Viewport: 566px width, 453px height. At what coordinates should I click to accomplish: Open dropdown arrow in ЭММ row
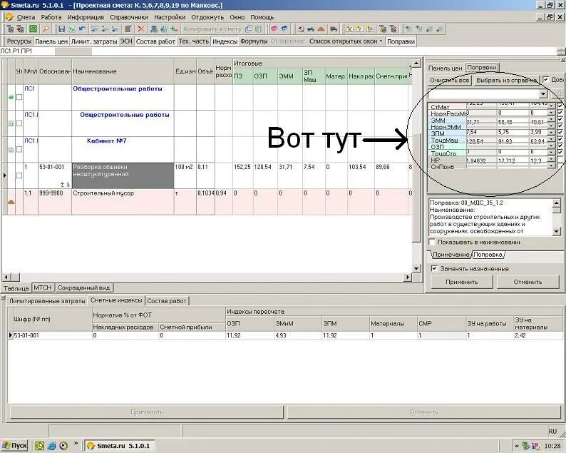click(551, 119)
